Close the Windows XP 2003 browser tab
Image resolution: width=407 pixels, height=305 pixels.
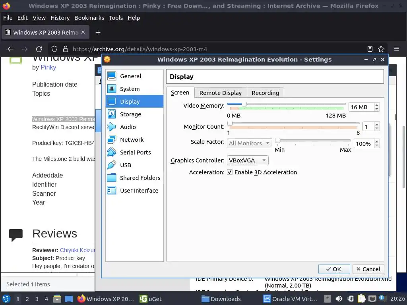[83, 32]
